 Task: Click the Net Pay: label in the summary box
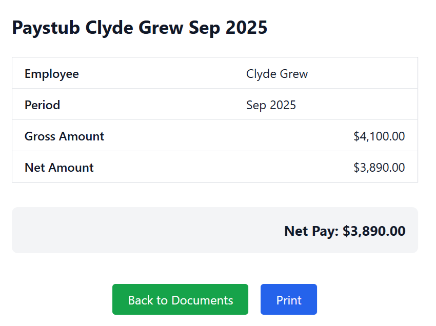311,231
